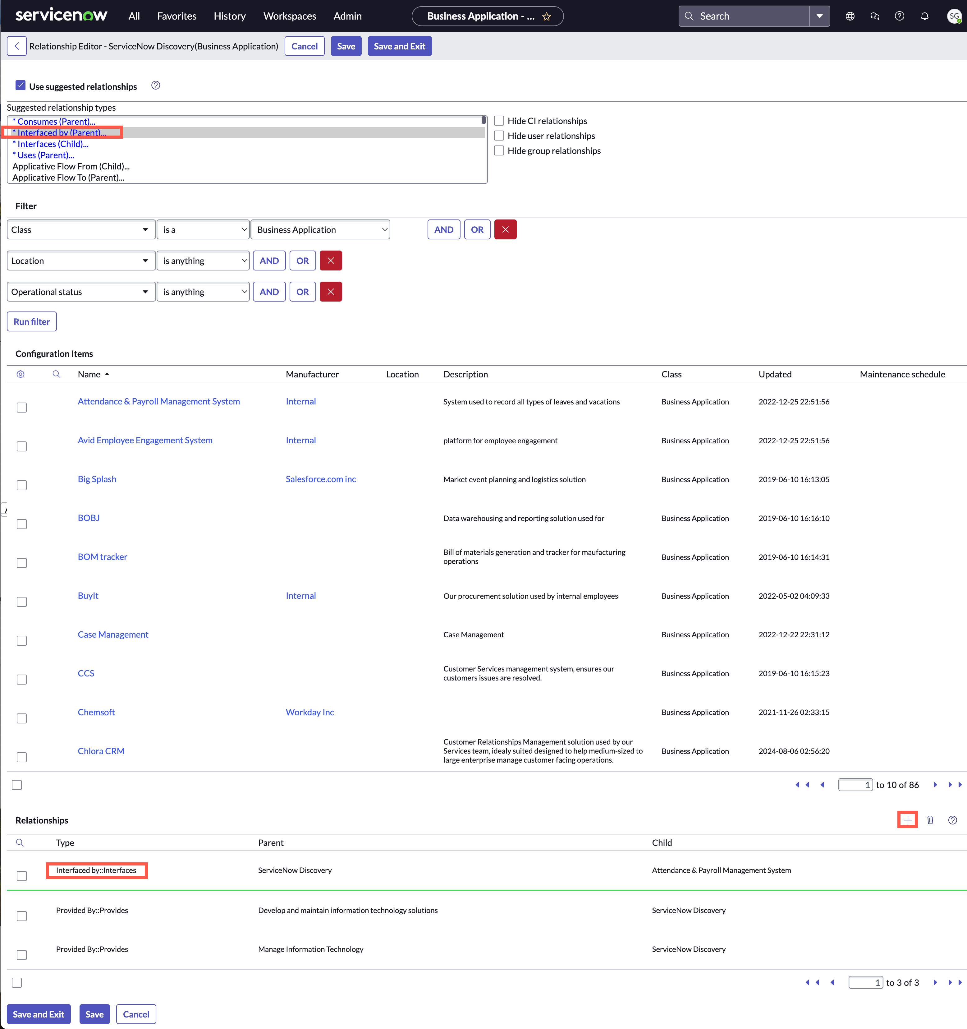Select 'Interfaces (Child)...' relationship type

51,144
